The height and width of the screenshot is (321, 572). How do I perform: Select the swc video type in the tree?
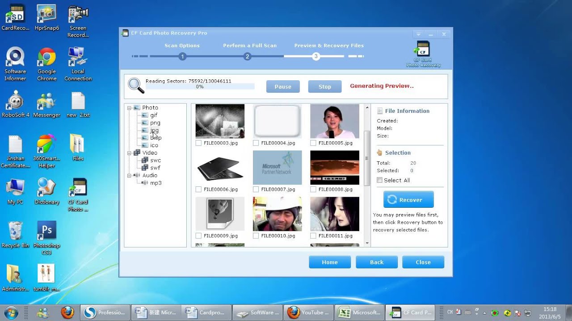[156, 160]
